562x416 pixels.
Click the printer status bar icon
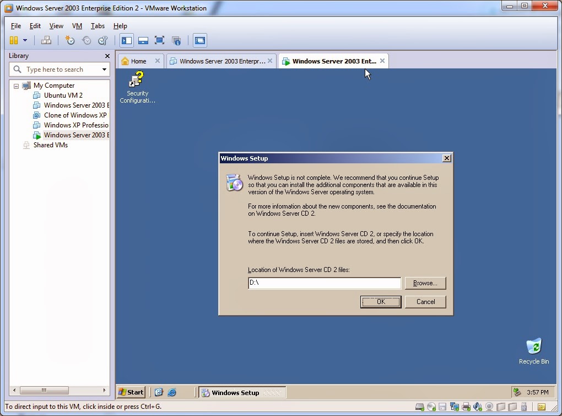tap(466, 407)
